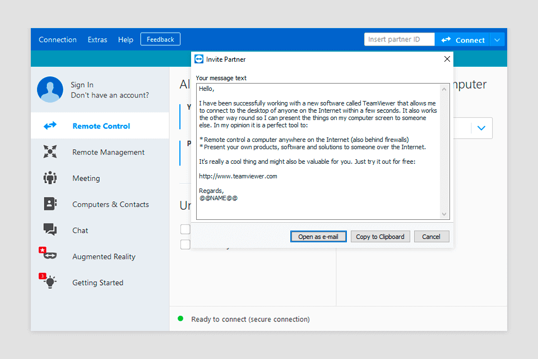
Task: Open the Computers & Contacts icon
Action: pos(50,204)
